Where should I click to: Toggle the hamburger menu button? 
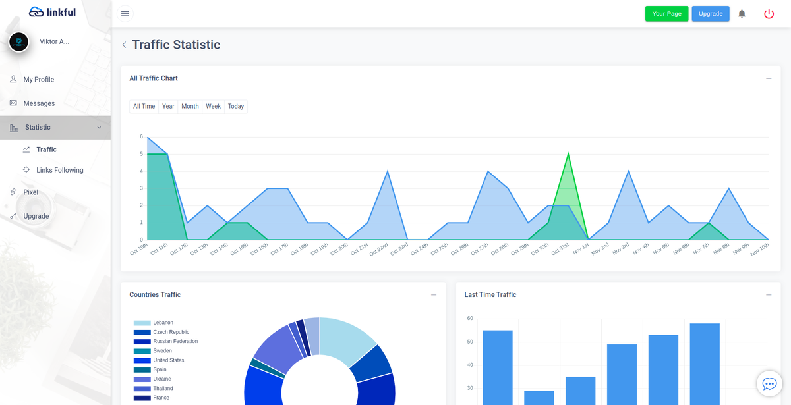pos(125,14)
